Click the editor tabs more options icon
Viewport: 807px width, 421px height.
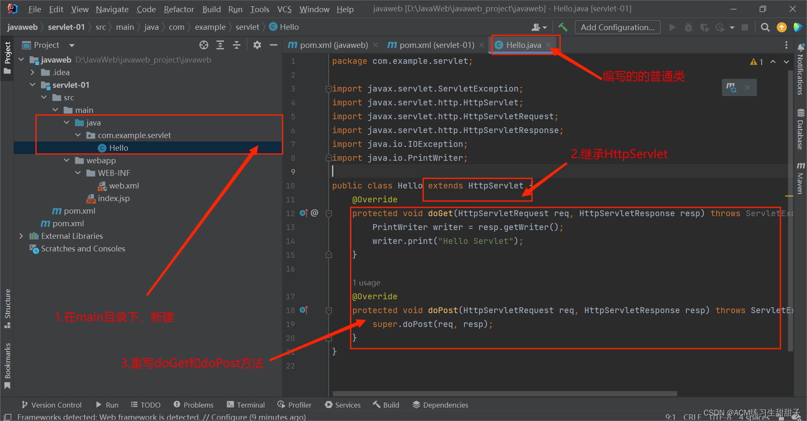[786, 45]
